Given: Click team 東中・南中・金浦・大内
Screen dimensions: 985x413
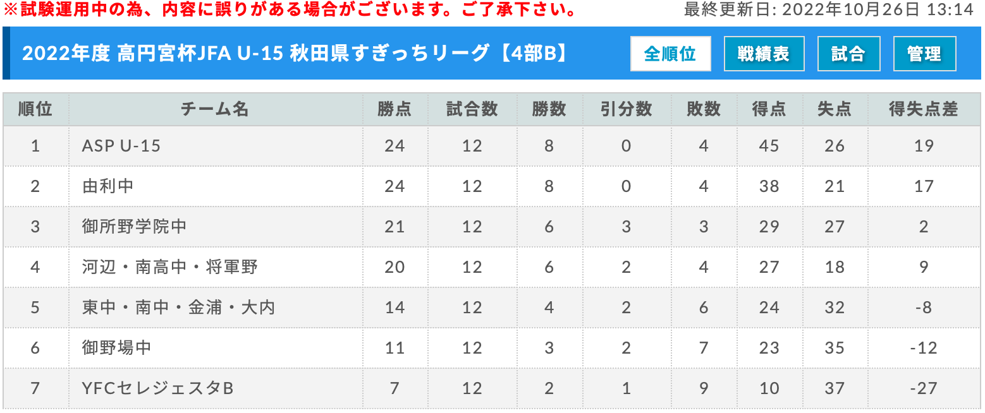Looking at the screenshot, I should tap(179, 308).
